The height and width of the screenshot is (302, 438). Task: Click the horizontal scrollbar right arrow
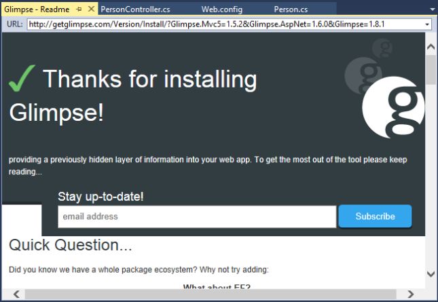(x=411, y=294)
